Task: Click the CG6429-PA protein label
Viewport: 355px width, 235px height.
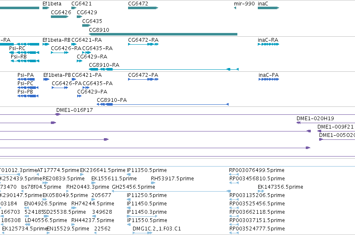Action: tap(92, 92)
